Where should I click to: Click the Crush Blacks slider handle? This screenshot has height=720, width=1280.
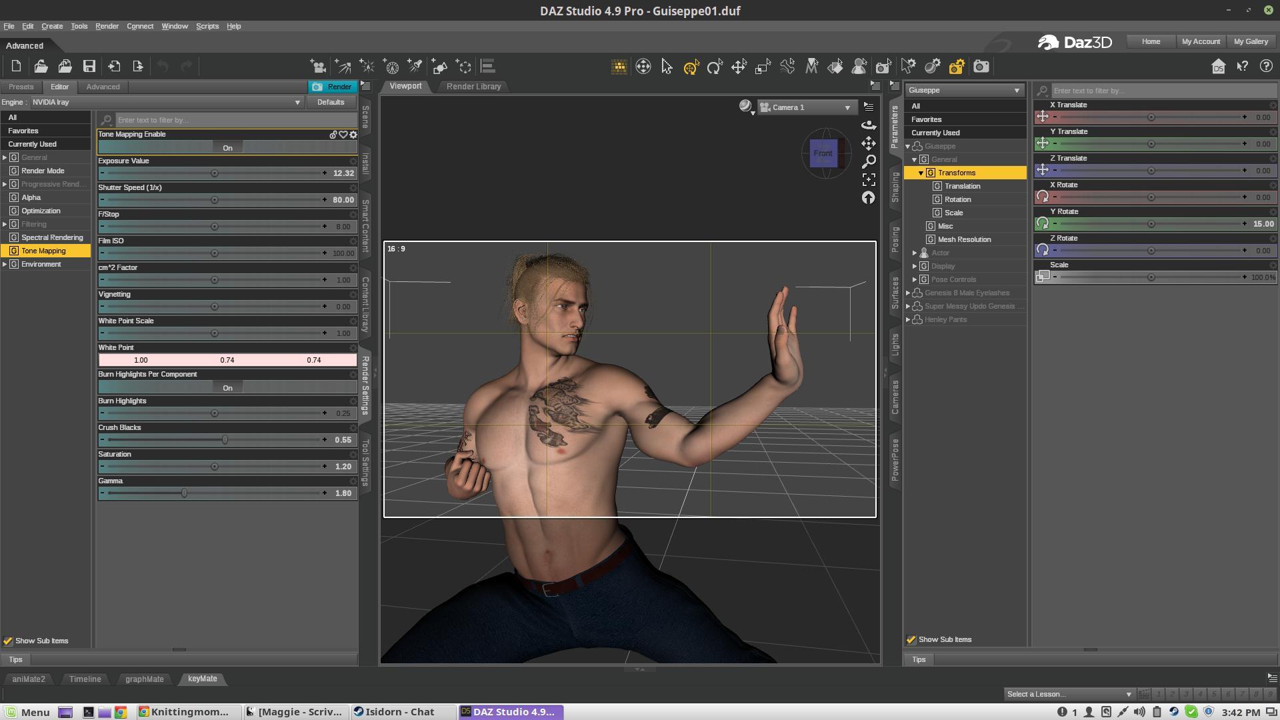225,440
